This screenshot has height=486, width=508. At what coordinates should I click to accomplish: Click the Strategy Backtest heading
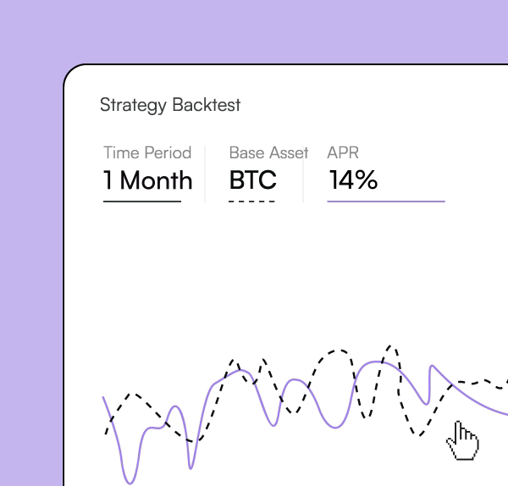170,105
